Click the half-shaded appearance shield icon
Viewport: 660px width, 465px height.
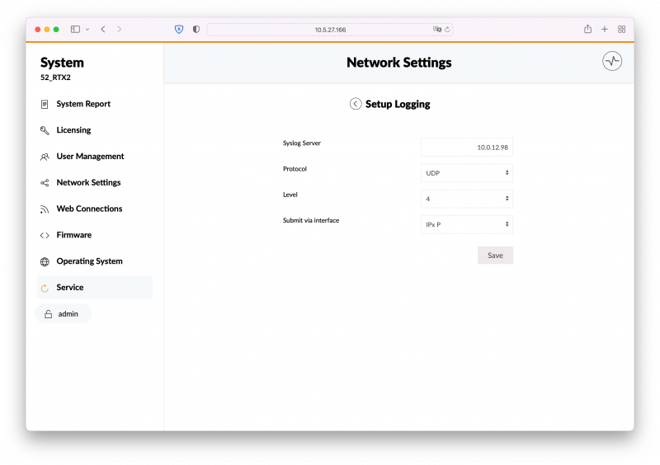pyautogui.click(x=196, y=30)
